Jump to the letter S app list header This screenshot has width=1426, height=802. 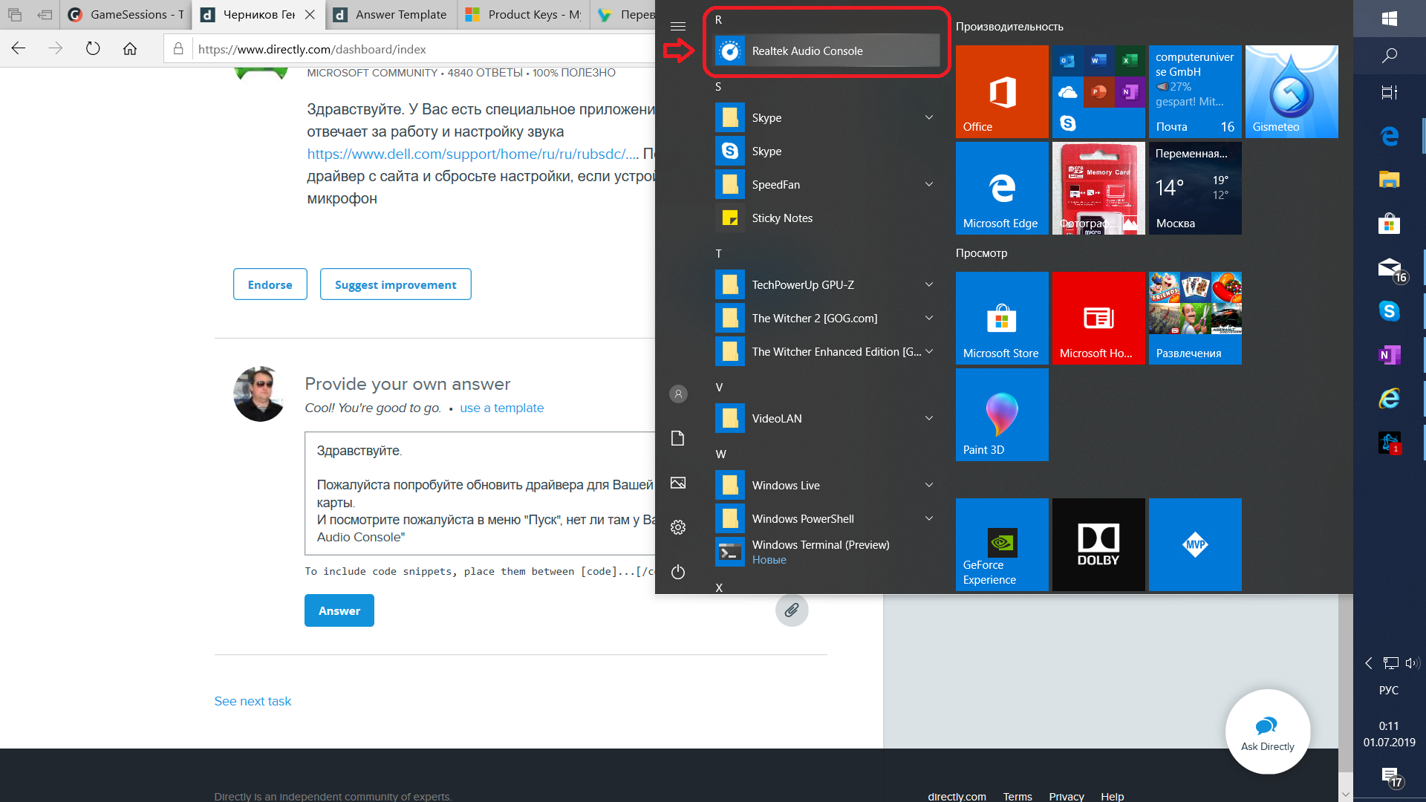718,87
